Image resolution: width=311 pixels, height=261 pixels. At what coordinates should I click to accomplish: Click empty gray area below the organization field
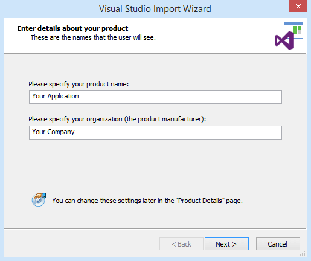tap(155, 165)
